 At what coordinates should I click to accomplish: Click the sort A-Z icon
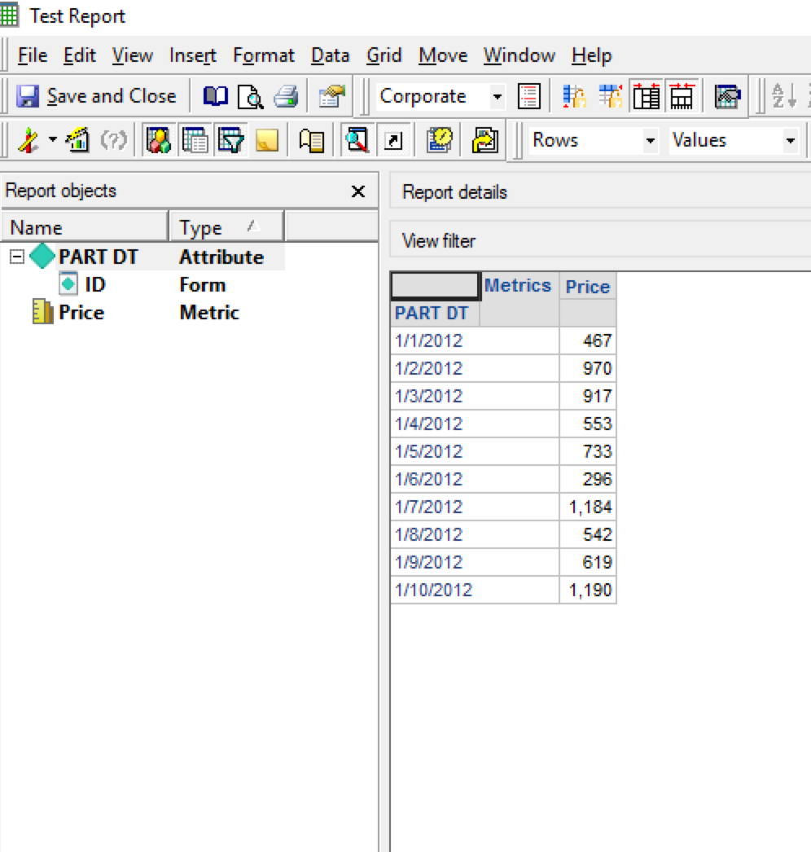pyautogui.click(x=784, y=97)
